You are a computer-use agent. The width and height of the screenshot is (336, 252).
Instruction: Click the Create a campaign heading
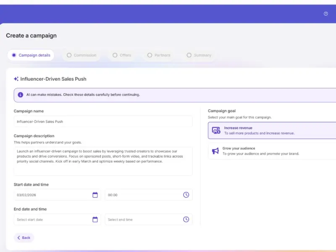pyautogui.click(x=31, y=36)
